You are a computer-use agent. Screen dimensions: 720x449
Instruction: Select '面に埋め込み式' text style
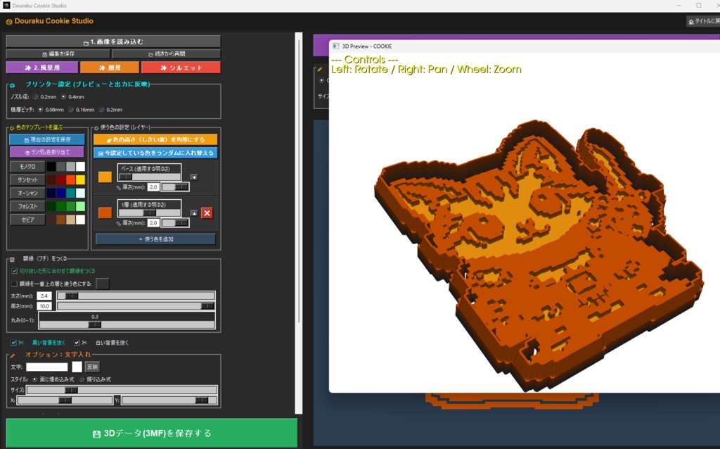[35, 379]
